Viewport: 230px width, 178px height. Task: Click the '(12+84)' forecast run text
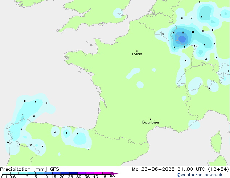pos(218,169)
